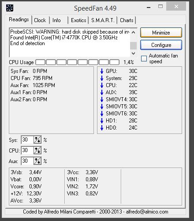Image resolution: width=194 pixels, height=221 pixels.
Task: Click the Aux fan percentage input field
Action: pos(27,161)
